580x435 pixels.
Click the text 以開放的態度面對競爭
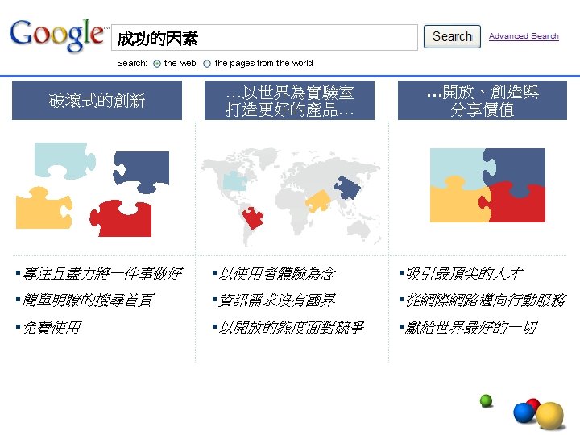coord(292,327)
